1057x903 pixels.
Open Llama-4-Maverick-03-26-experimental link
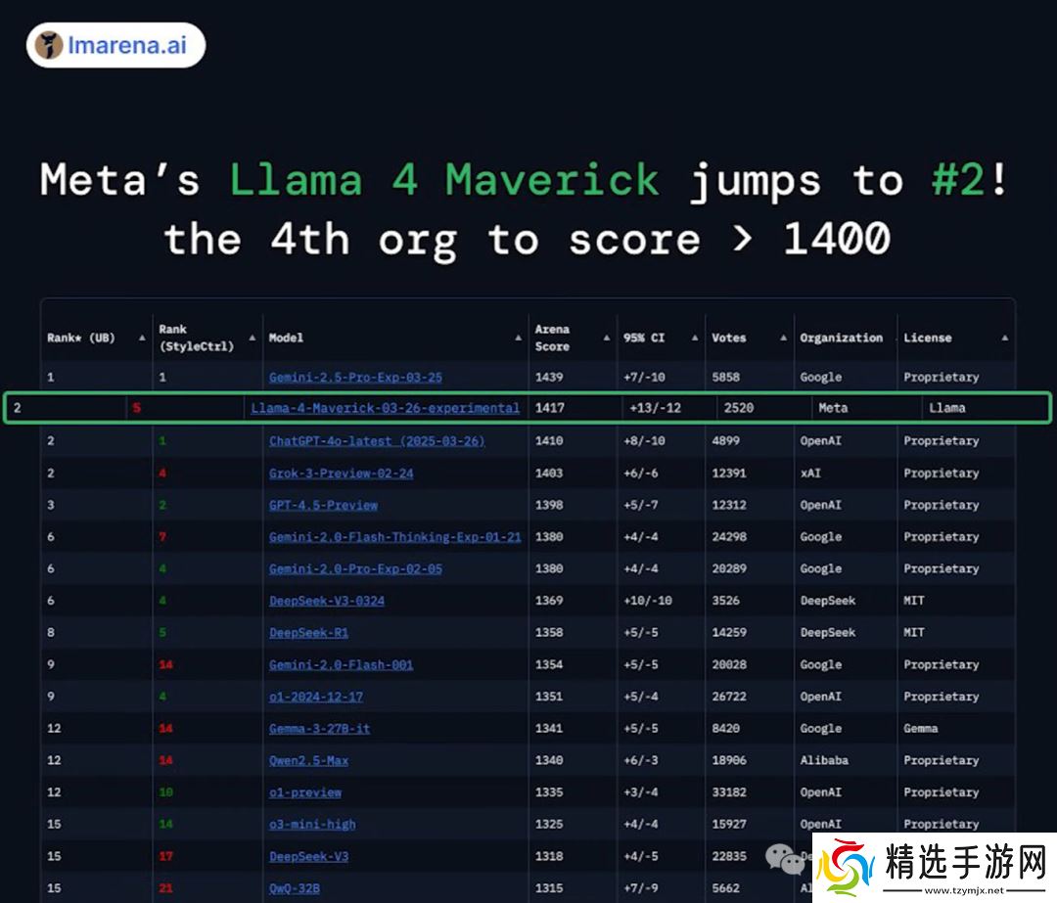[385, 408]
